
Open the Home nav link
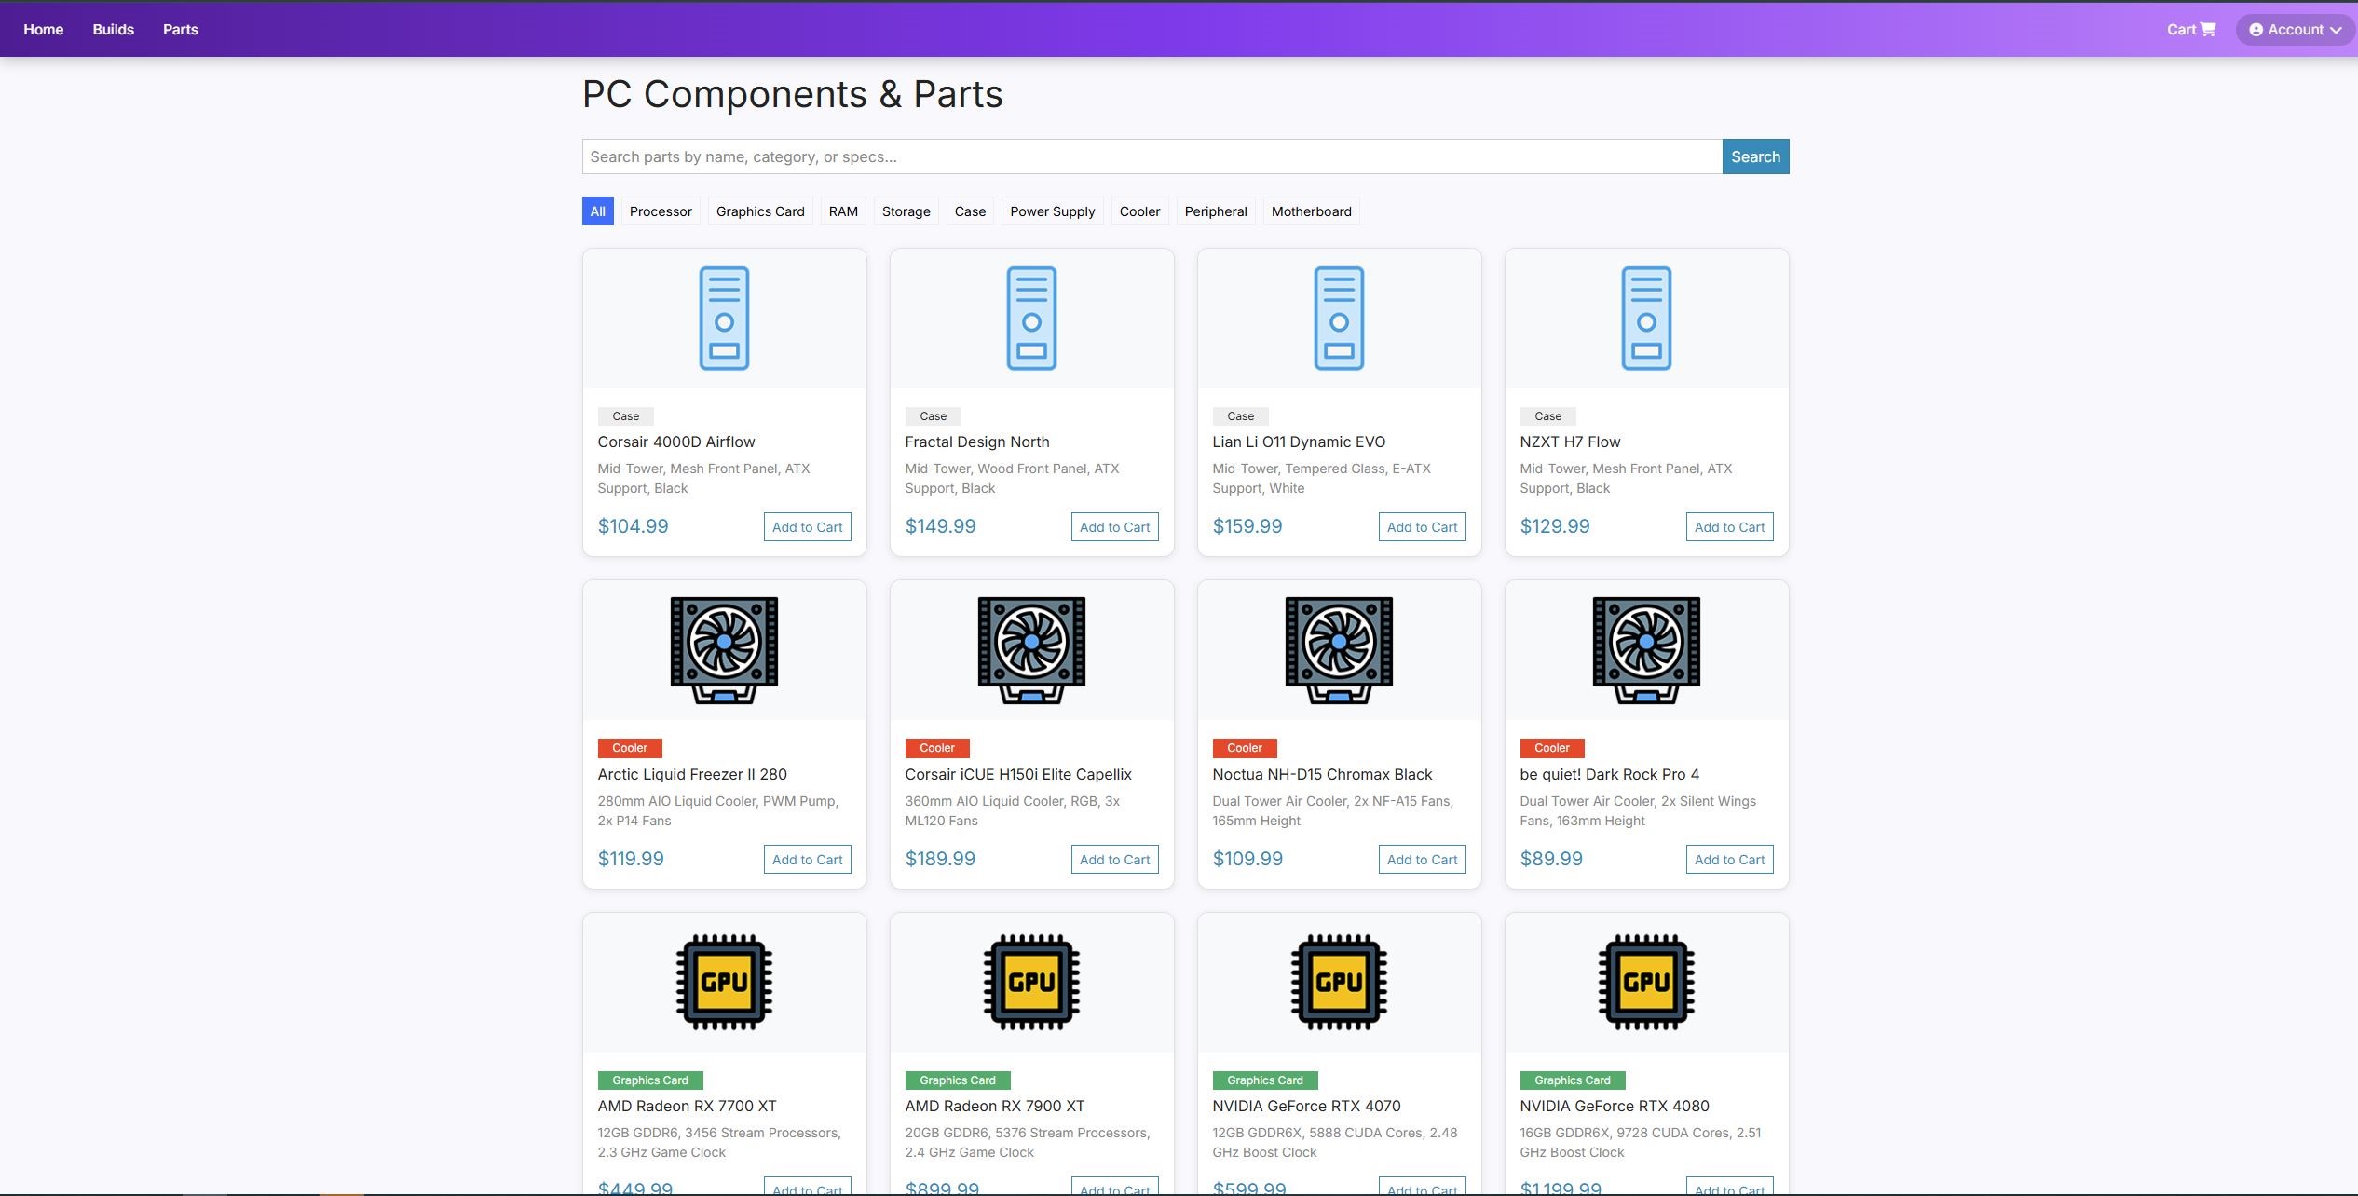[x=43, y=30]
